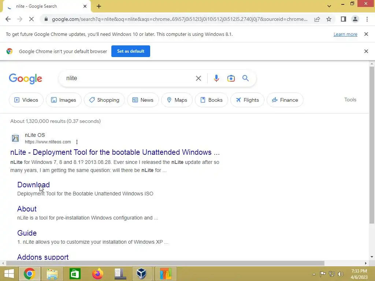The height and width of the screenshot is (281, 375).
Task: Stop loading the page
Action: 31,19
